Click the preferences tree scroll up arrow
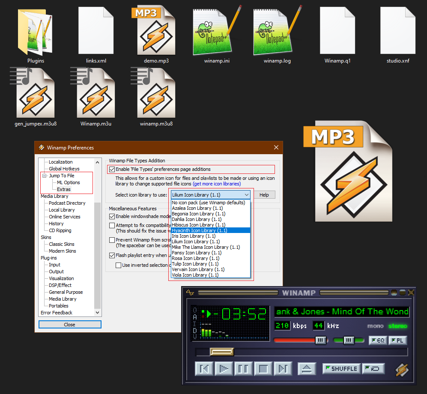Image resolution: width=427 pixels, height=394 pixels. tap(98, 162)
